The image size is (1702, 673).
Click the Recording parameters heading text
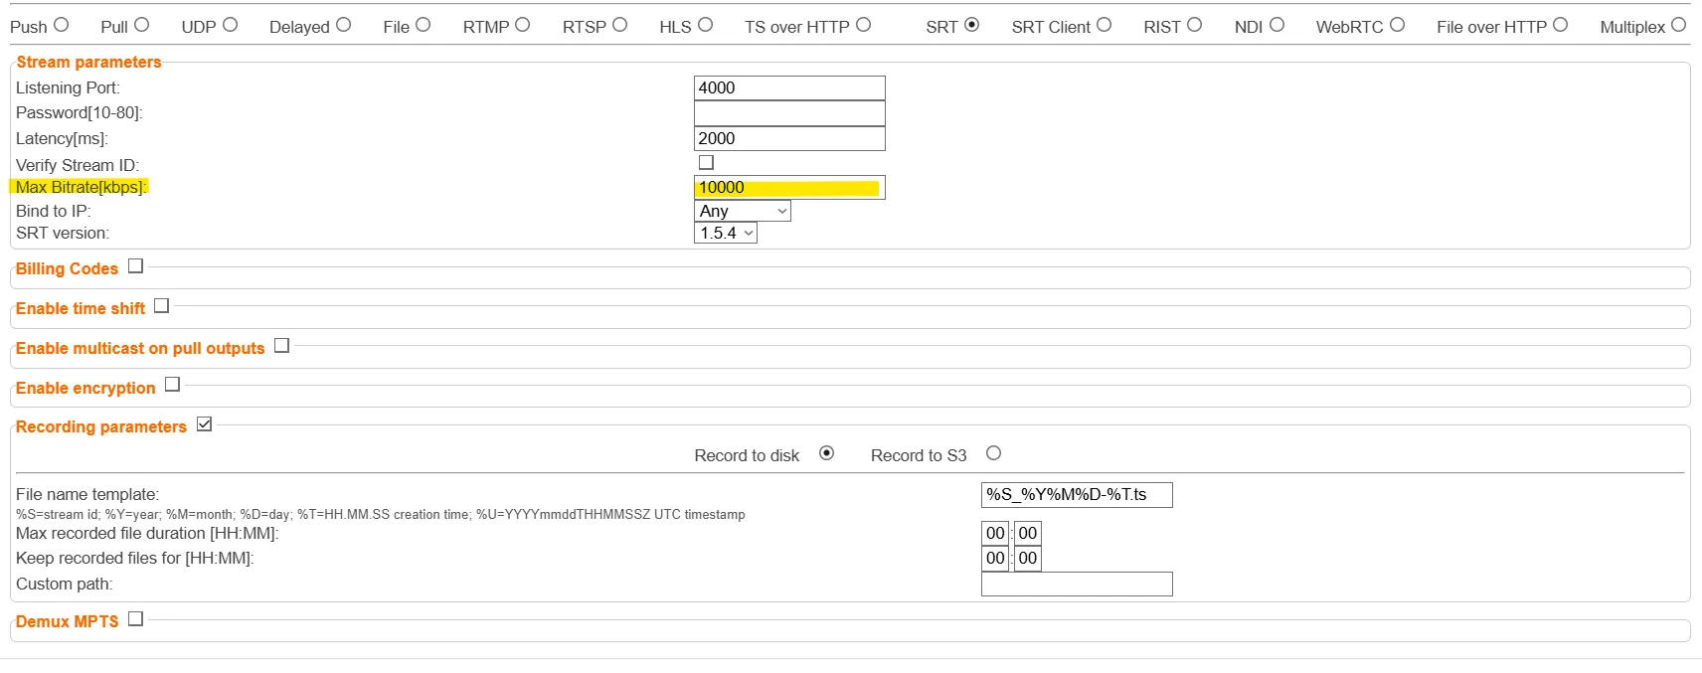101,426
